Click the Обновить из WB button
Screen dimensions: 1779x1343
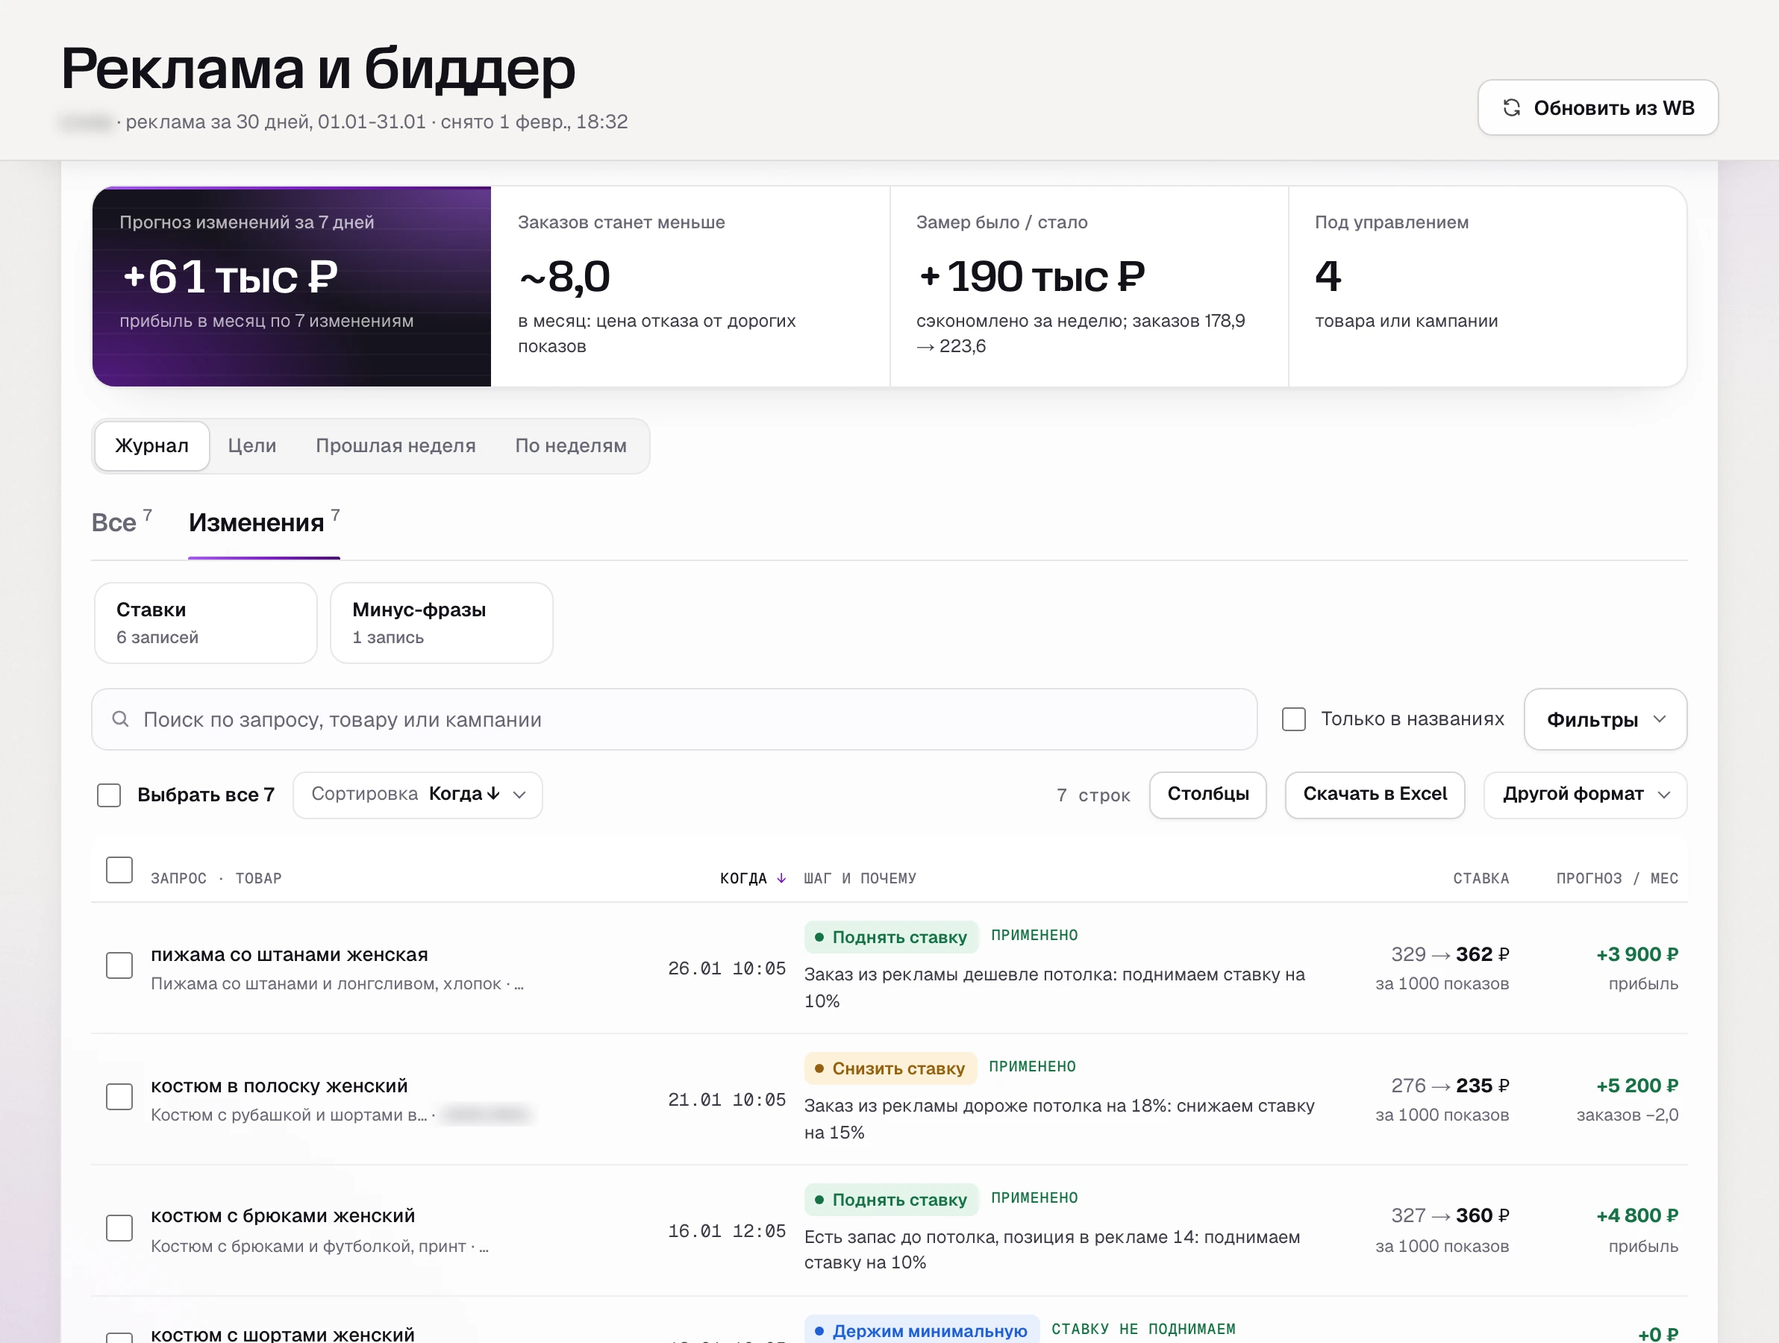pyautogui.click(x=1597, y=107)
